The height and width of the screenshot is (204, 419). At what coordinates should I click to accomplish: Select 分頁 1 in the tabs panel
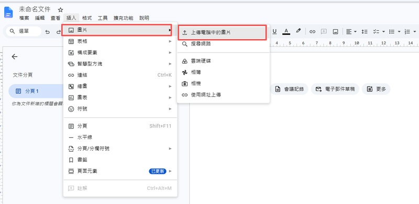(x=36, y=91)
